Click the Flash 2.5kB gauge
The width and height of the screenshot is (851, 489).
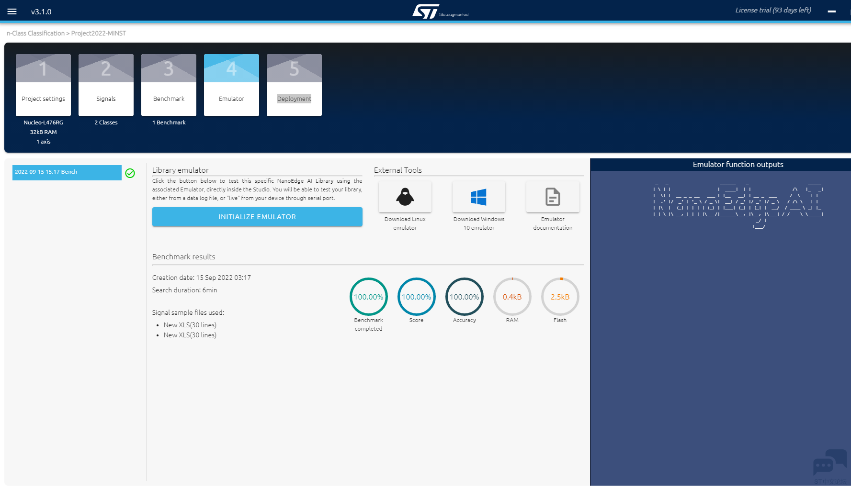click(560, 297)
